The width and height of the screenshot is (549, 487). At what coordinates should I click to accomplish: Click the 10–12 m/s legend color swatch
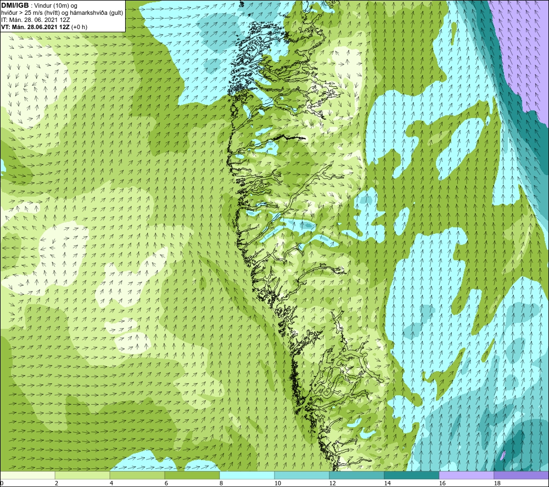click(302, 475)
